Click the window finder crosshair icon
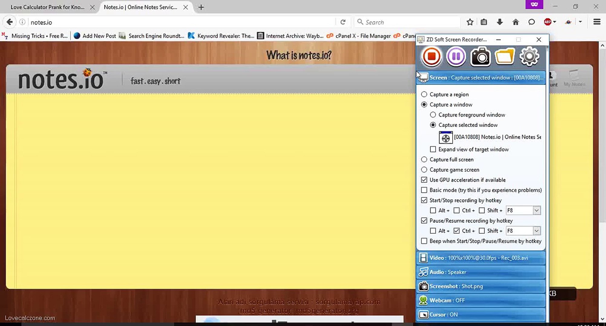The height and width of the screenshot is (326, 606). click(446, 138)
